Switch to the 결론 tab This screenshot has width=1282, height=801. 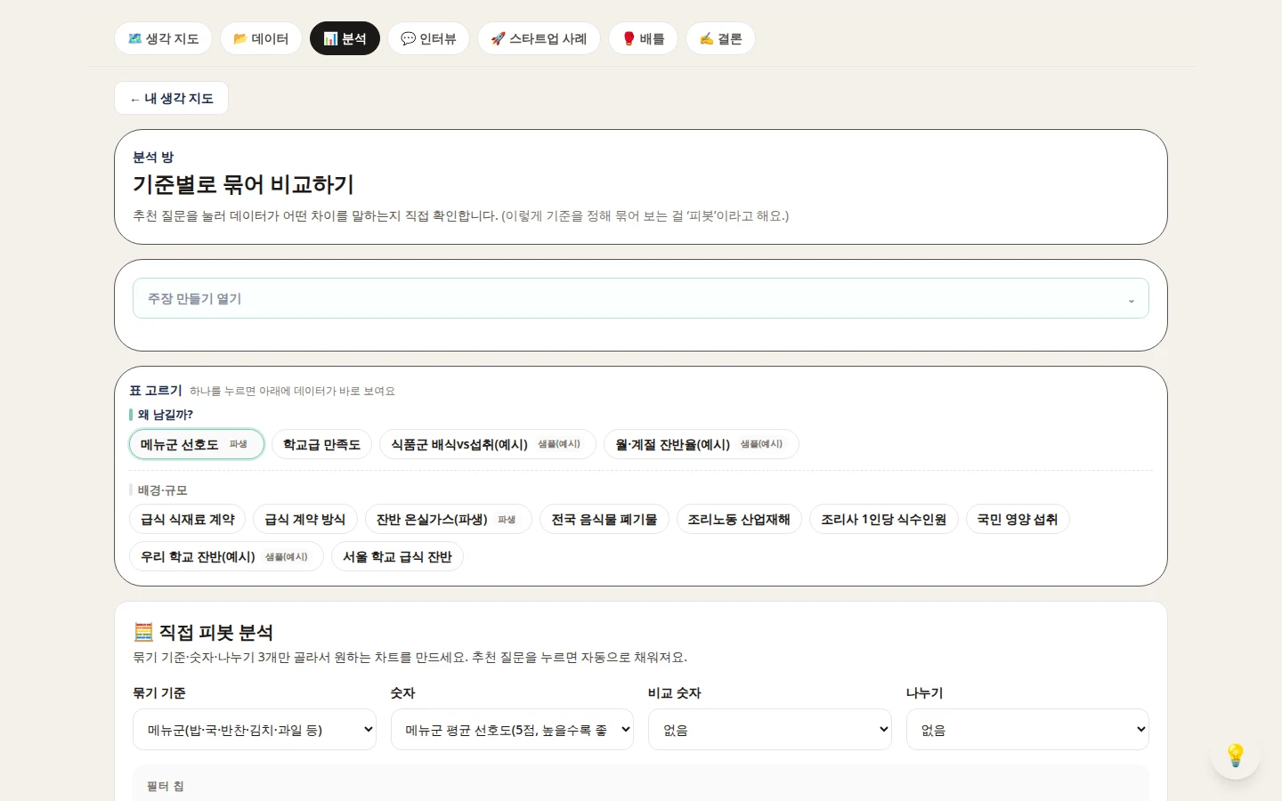point(720,38)
